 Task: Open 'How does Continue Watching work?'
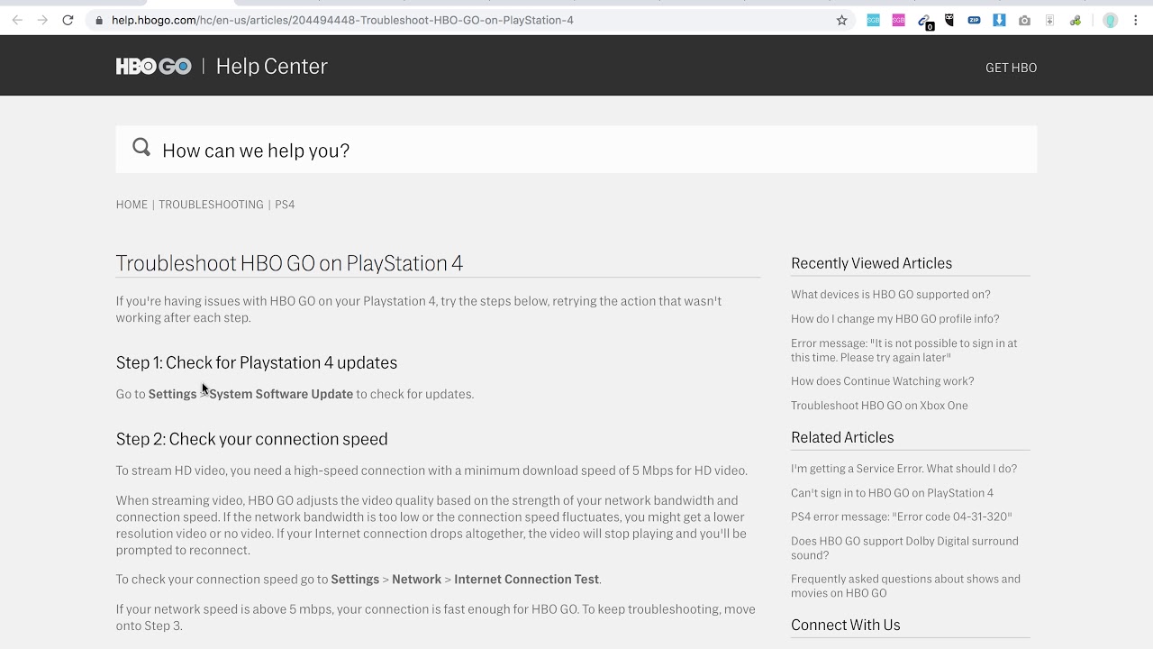(883, 381)
